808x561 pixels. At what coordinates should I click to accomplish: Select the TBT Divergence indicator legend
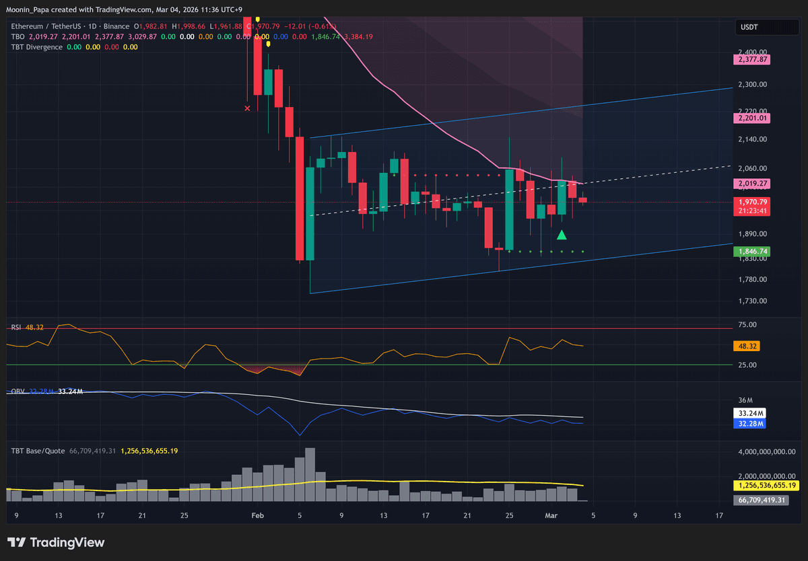(x=37, y=47)
